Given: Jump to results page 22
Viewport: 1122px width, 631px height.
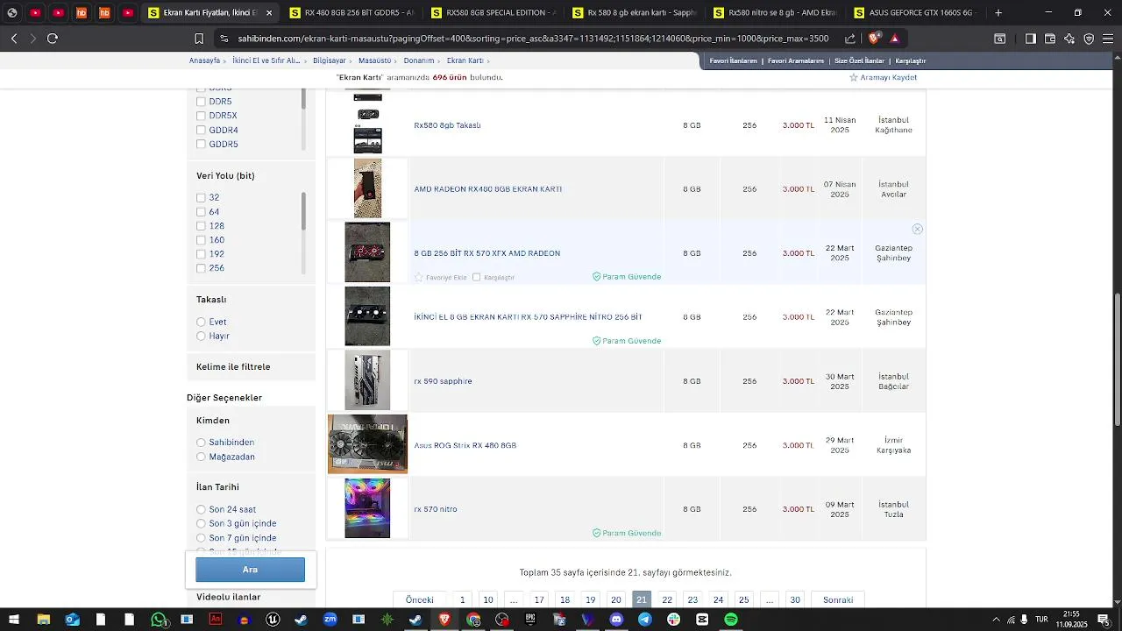Looking at the screenshot, I should coord(667,599).
